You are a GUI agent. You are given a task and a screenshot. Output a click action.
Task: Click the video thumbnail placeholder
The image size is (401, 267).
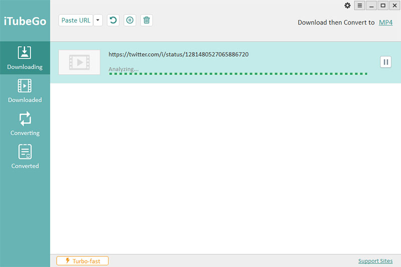point(79,62)
